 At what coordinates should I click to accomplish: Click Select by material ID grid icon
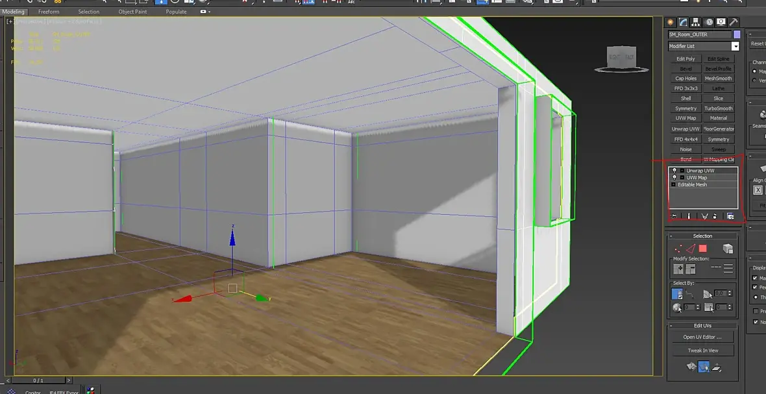tap(708, 307)
